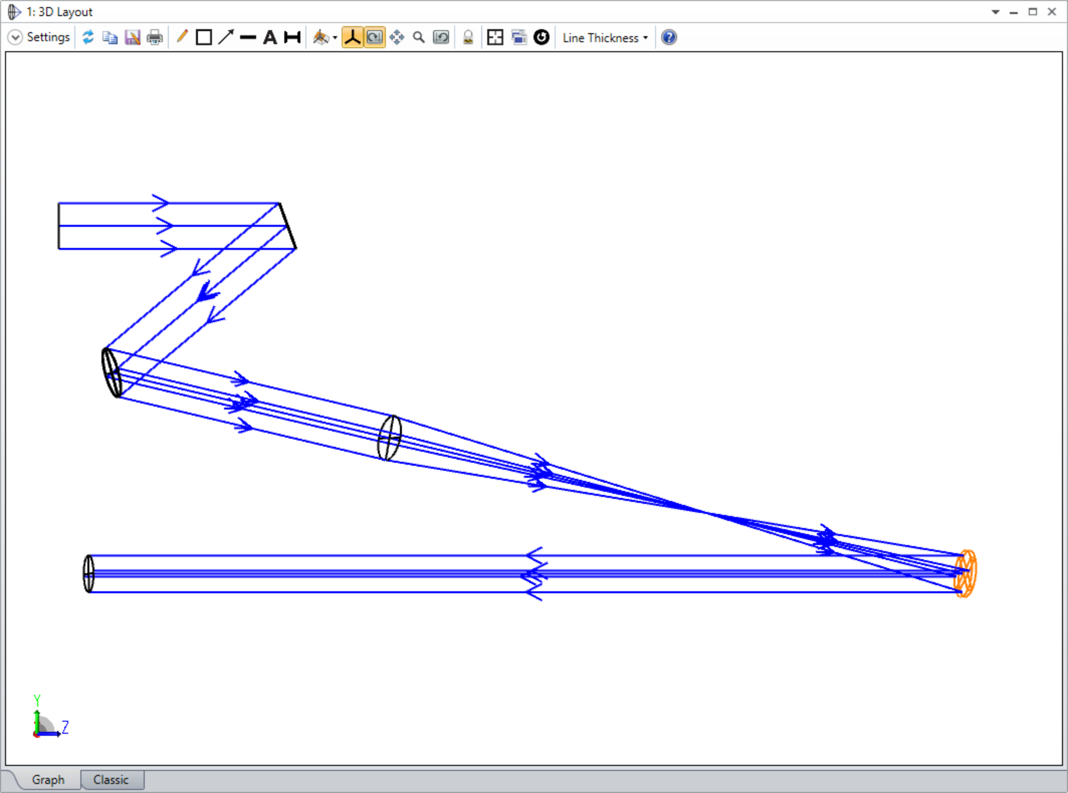Copy the layout to clipboard

(x=110, y=37)
